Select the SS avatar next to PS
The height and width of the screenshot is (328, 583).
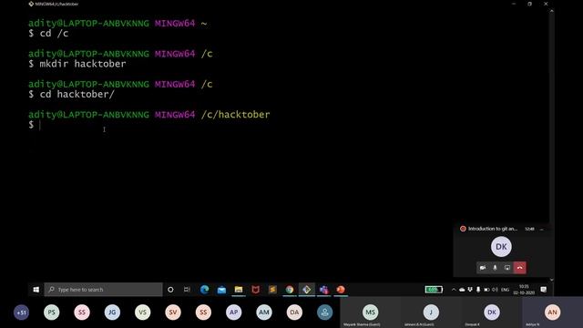(x=82, y=313)
